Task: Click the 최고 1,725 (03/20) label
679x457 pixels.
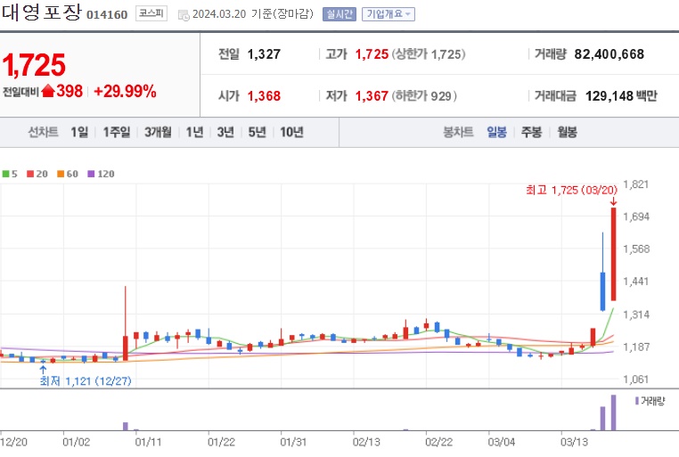Action: click(571, 190)
